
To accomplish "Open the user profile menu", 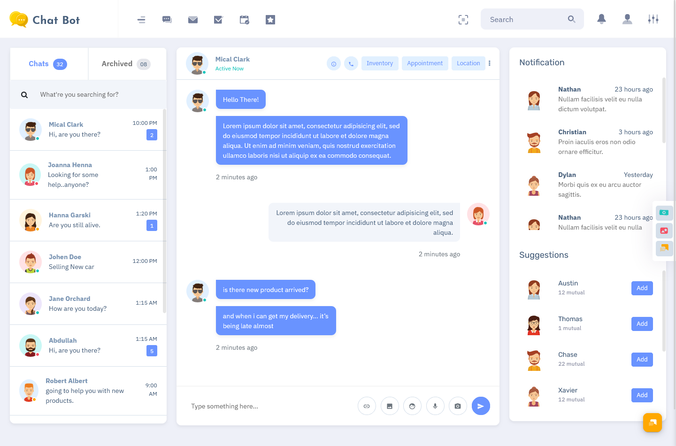I will point(627,19).
